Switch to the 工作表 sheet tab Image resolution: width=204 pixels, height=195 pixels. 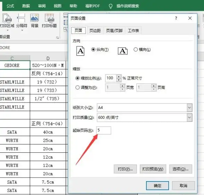[133, 30]
